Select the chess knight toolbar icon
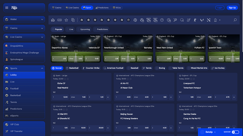 coord(215,20)
